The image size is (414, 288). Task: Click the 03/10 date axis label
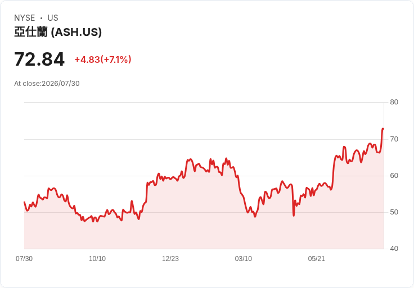coord(244,259)
